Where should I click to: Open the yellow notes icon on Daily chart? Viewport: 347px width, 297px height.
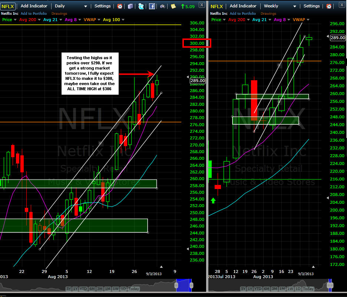[x=173, y=6]
